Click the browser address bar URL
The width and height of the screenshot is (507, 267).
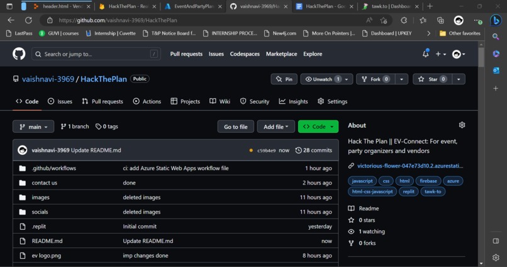pyautogui.click(x=118, y=20)
